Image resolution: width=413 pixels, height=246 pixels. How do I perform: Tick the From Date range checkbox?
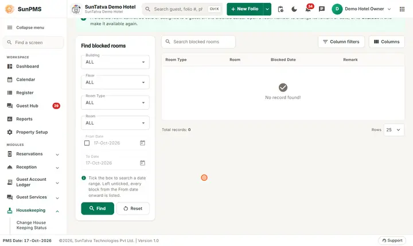point(87,143)
